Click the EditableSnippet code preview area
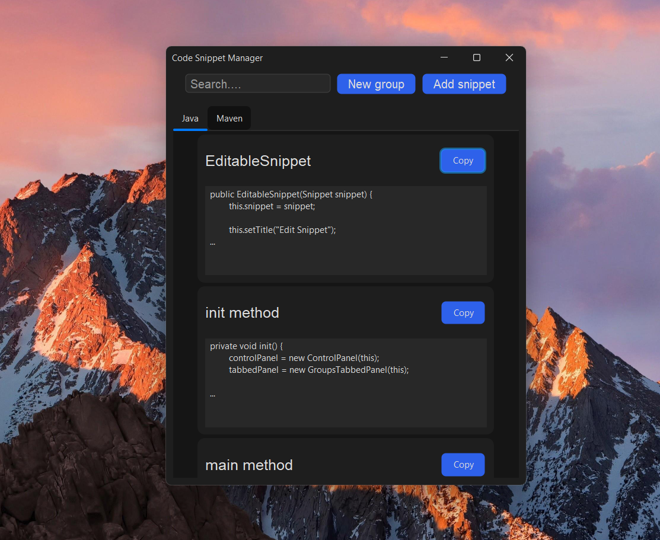Viewport: 660px width, 540px height. coord(346,231)
